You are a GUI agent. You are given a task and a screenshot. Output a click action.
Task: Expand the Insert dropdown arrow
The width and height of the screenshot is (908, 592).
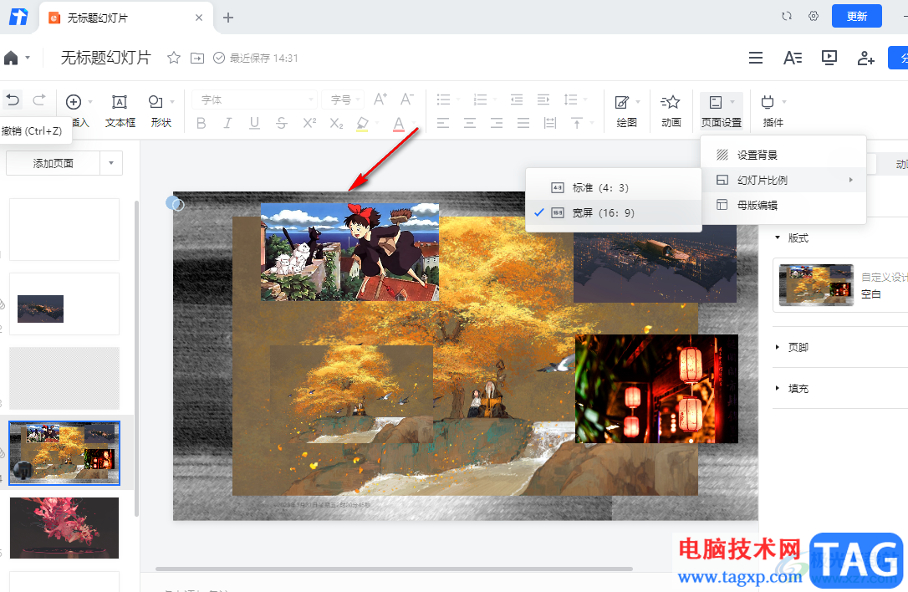tap(90, 102)
